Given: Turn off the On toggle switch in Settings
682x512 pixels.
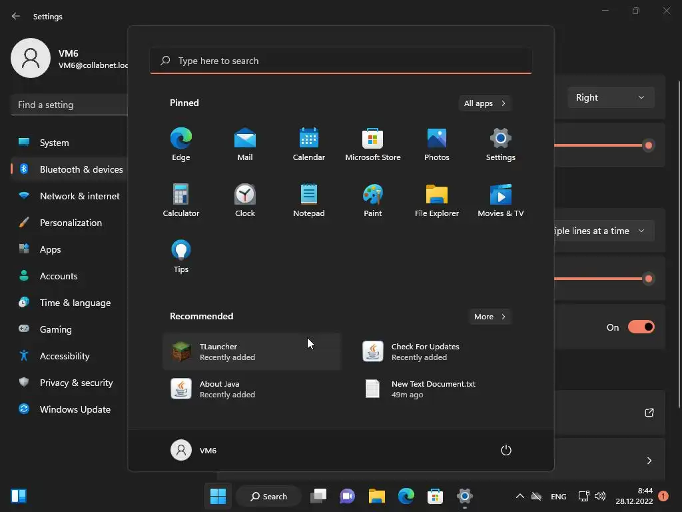Looking at the screenshot, I should tap(641, 327).
